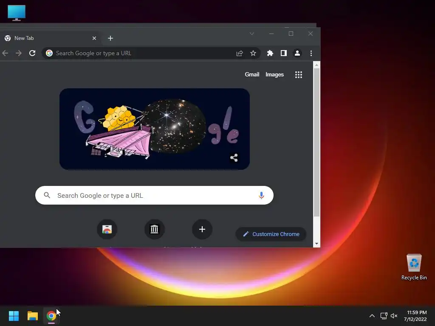Open the Gmail link

[252, 75]
